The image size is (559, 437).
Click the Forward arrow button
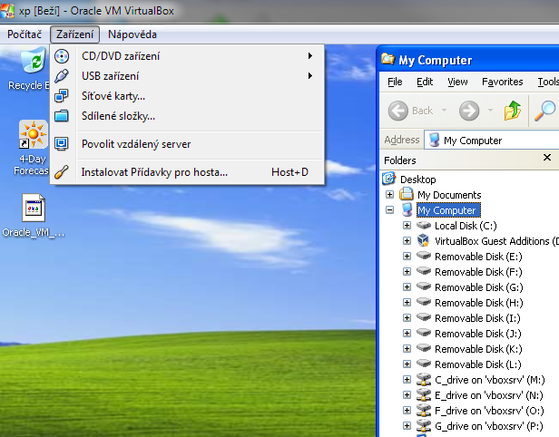point(469,111)
